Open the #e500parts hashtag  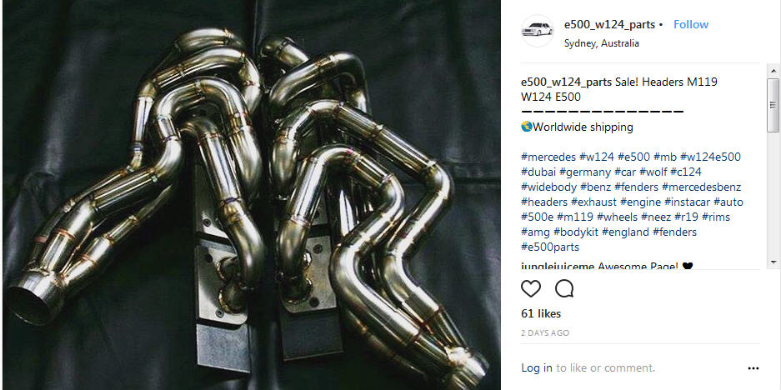pos(550,247)
